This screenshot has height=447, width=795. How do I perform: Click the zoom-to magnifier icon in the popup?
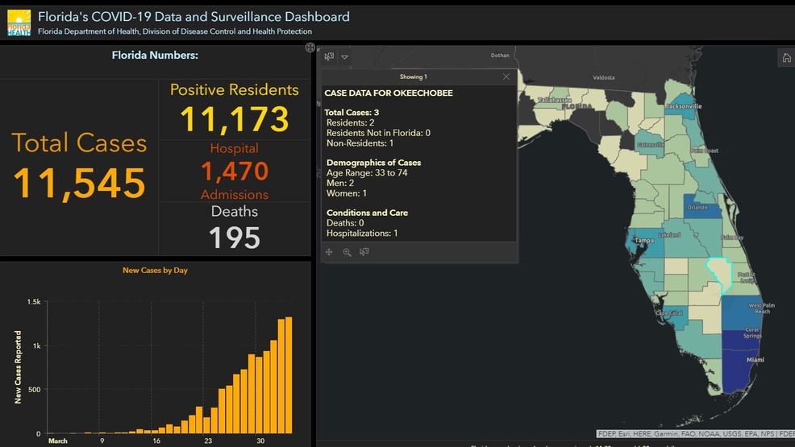(347, 252)
